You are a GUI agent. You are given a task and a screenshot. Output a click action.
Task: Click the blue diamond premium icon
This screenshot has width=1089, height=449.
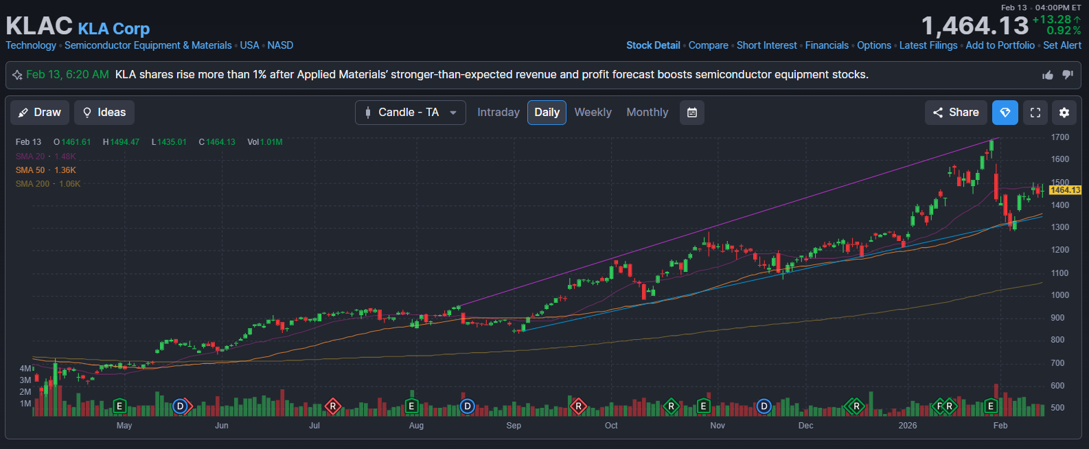(1005, 113)
